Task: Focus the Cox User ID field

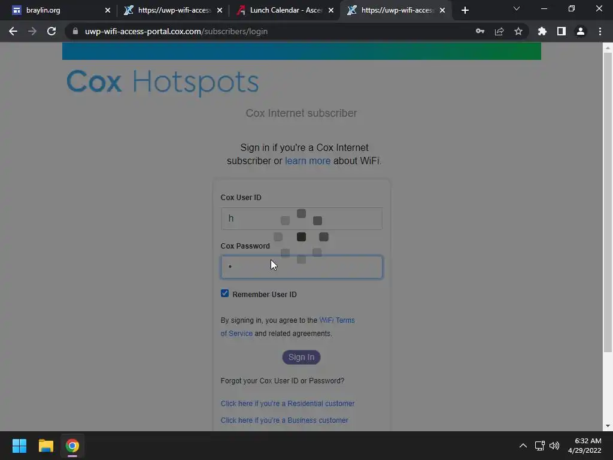Action: tap(302, 218)
